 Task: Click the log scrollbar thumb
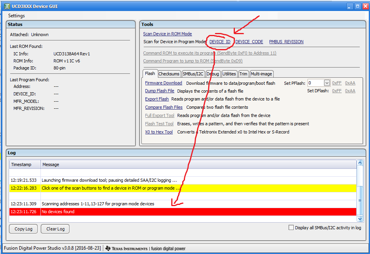360,201
